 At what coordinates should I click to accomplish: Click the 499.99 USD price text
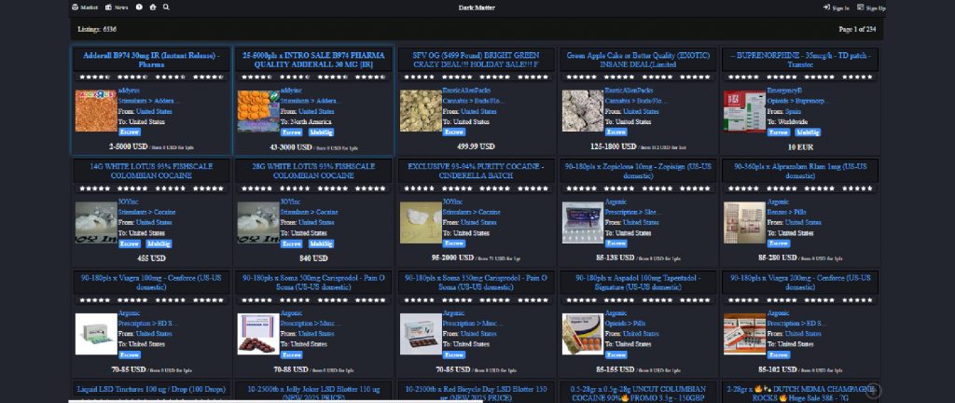tap(476, 146)
